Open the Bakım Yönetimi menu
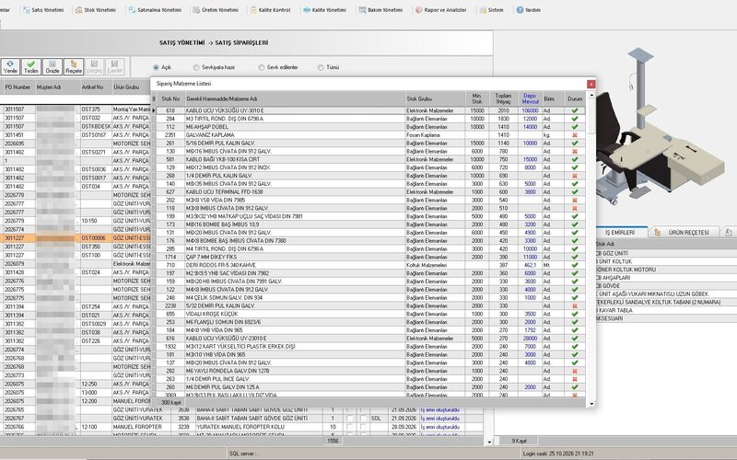 [x=380, y=10]
